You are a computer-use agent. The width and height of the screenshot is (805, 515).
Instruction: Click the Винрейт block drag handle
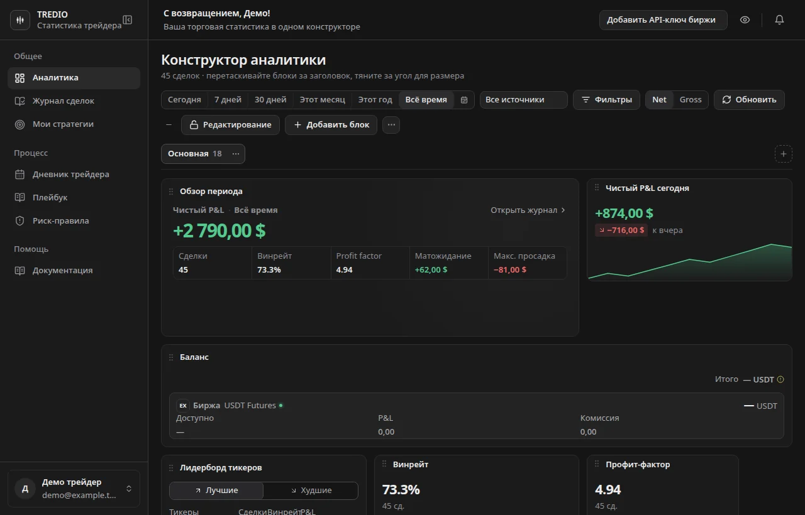[384, 465]
